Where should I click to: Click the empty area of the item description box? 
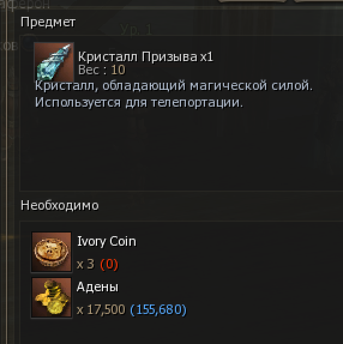click(x=181, y=149)
